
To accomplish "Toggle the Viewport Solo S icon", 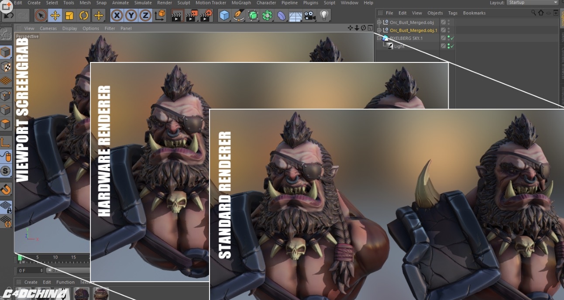I will pos(6,171).
